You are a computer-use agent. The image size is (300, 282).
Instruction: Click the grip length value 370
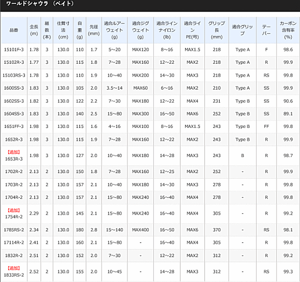[216, 230]
